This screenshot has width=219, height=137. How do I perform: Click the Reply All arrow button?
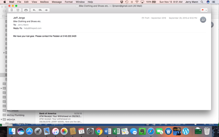(x=40, y=10)
